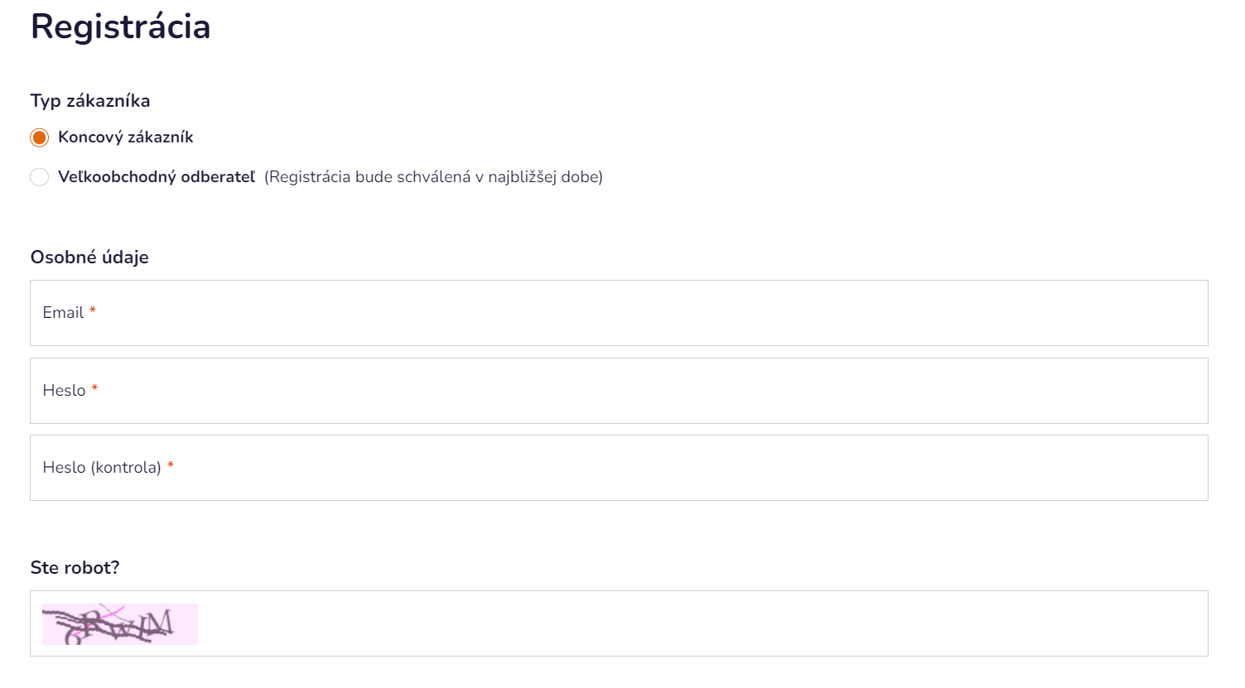Click into the Heslo (kontrola) field
Image resolution: width=1245 pixels, height=688 pixels.
click(619, 468)
